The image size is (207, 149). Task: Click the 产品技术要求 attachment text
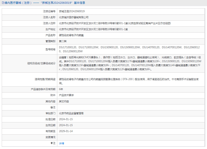pos(66,95)
